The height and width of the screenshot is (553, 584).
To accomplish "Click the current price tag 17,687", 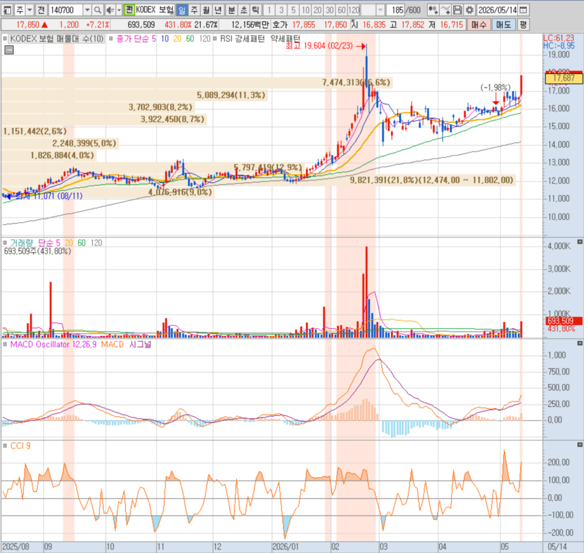I will [563, 78].
